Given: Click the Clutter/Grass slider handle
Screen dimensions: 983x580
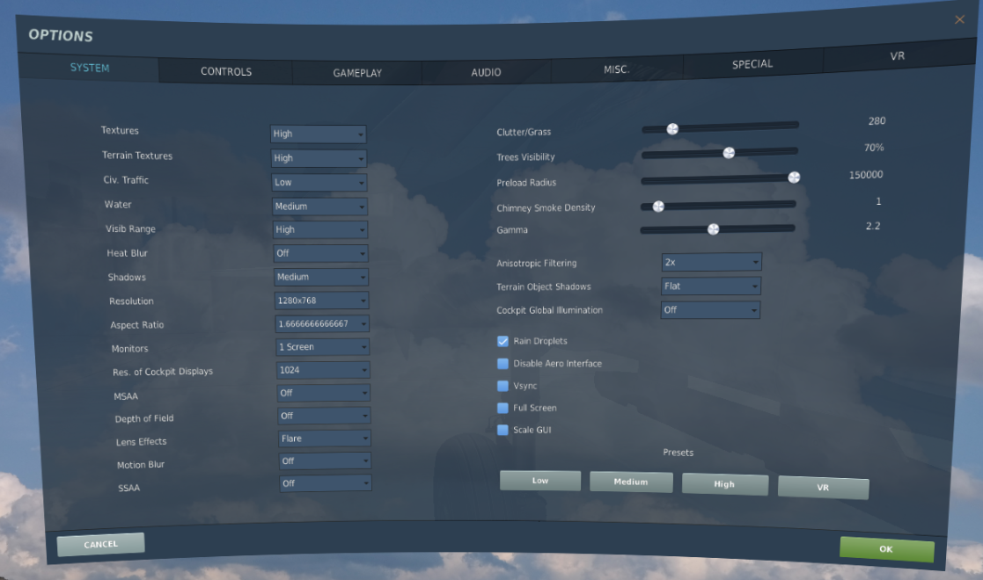Looking at the screenshot, I should 672,129.
